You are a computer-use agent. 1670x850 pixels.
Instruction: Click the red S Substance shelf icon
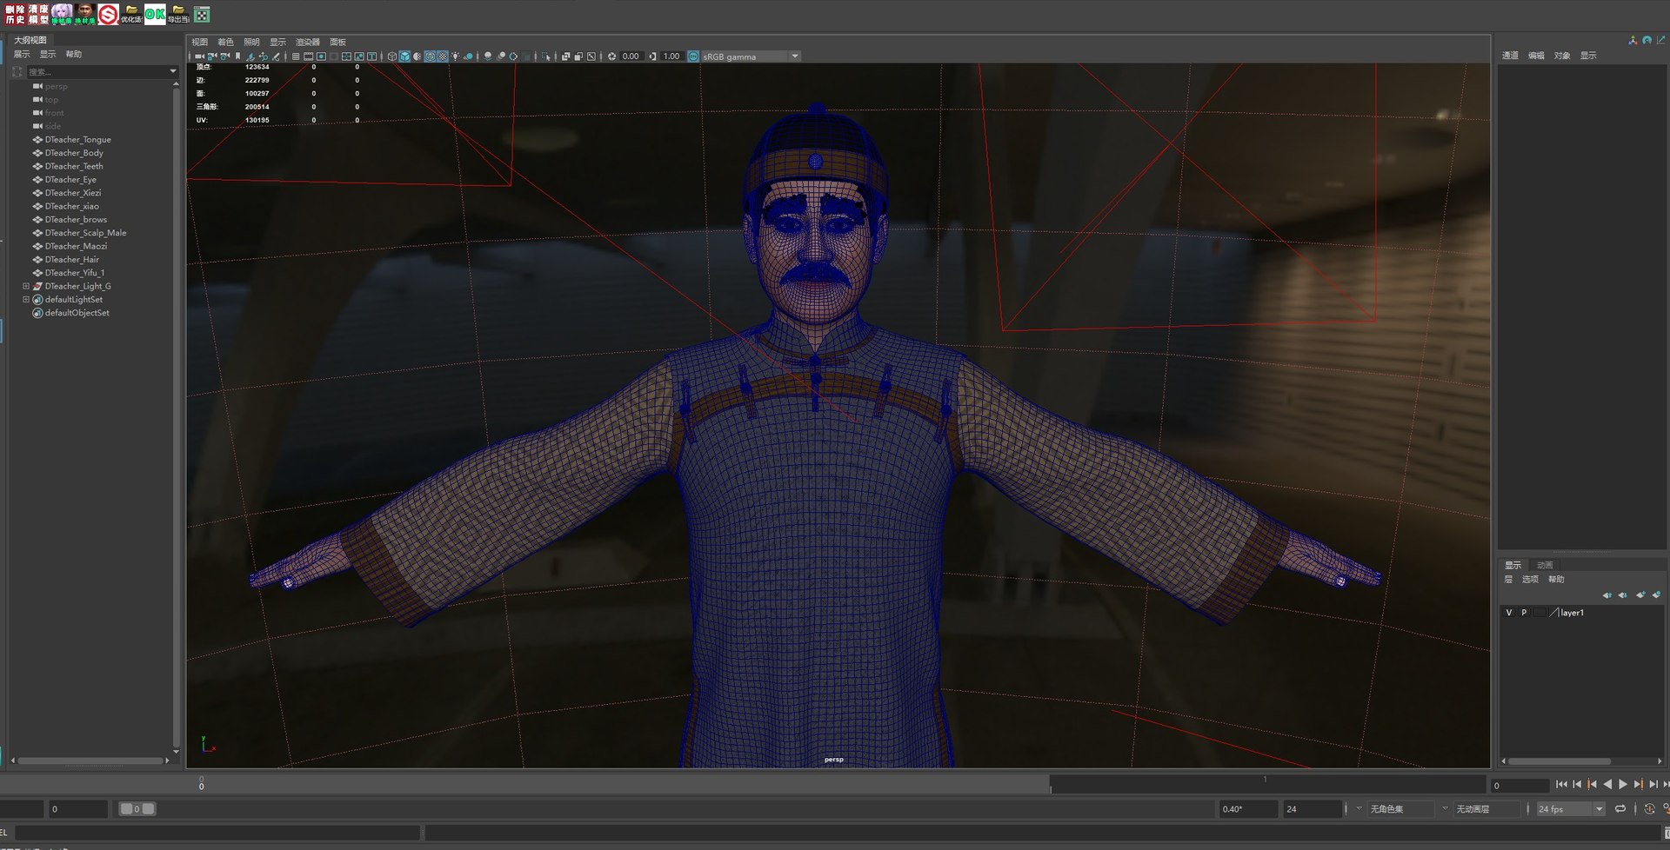(108, 14)
